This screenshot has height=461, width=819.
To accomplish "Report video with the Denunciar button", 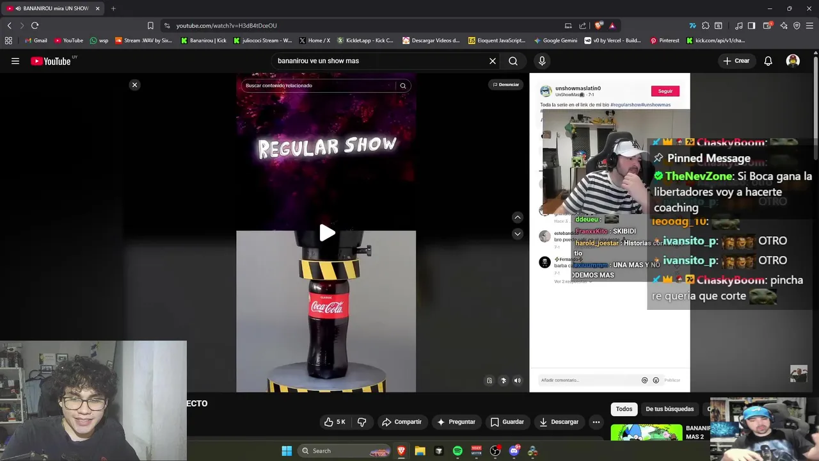I will pos(505,85).
